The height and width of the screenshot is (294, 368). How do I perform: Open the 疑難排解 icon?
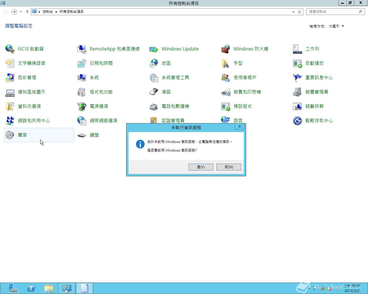click(298, 106)
